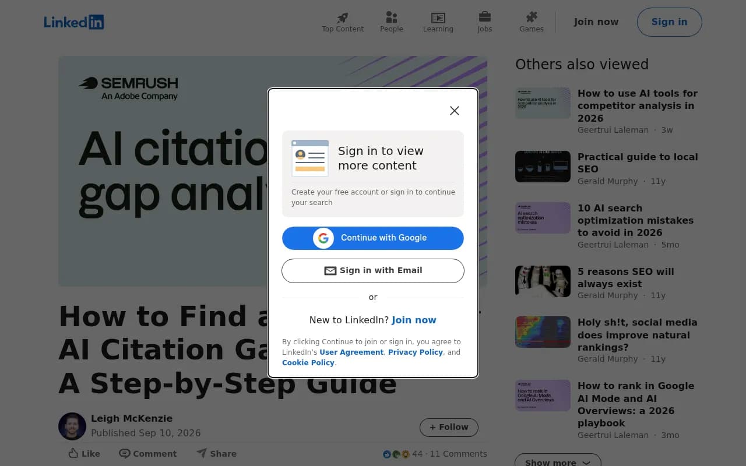Click 'Geertrui Laleman · 3w' byline
The width and height of the screenshot is (746, 466).
[625, 130]
